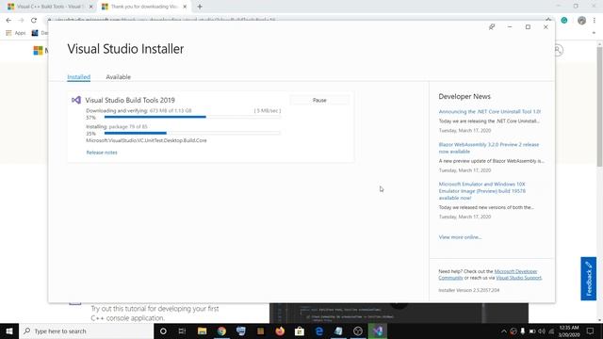Open a new Chrome tab with plus button
Image resolution: width=603 pixels, height=339 pixels.
(200, 7)
